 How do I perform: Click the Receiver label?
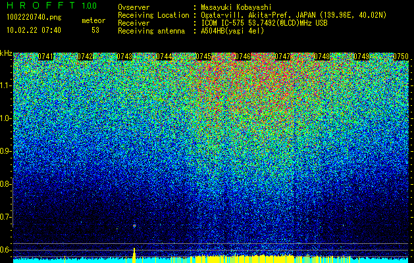tap(134, 23)
